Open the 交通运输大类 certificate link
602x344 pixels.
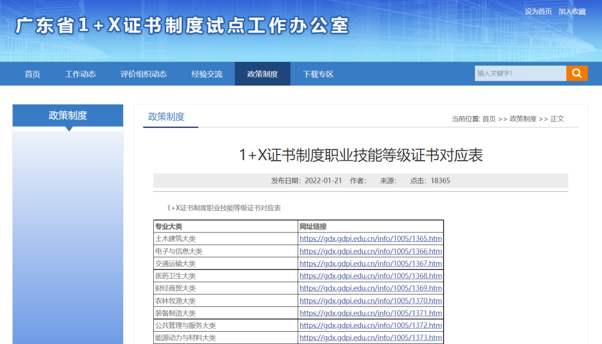(371, 263)
